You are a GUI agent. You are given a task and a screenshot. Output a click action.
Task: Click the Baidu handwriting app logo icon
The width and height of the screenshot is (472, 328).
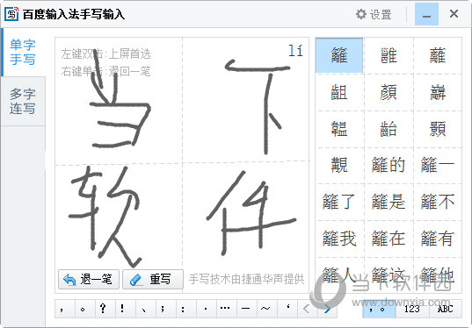click(x=11, y=14)
